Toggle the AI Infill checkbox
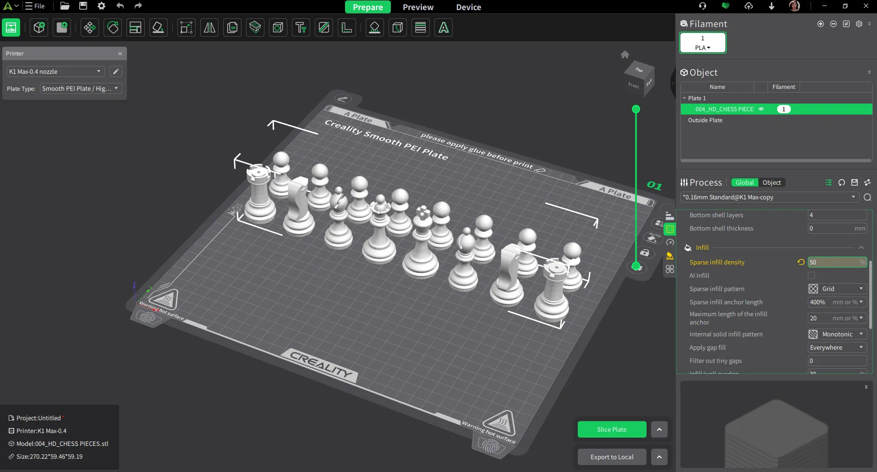The image size is (877, 472). (811, 275)
